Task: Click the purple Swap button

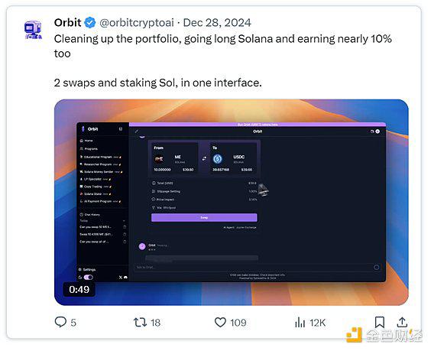Action: coord(204,218)
